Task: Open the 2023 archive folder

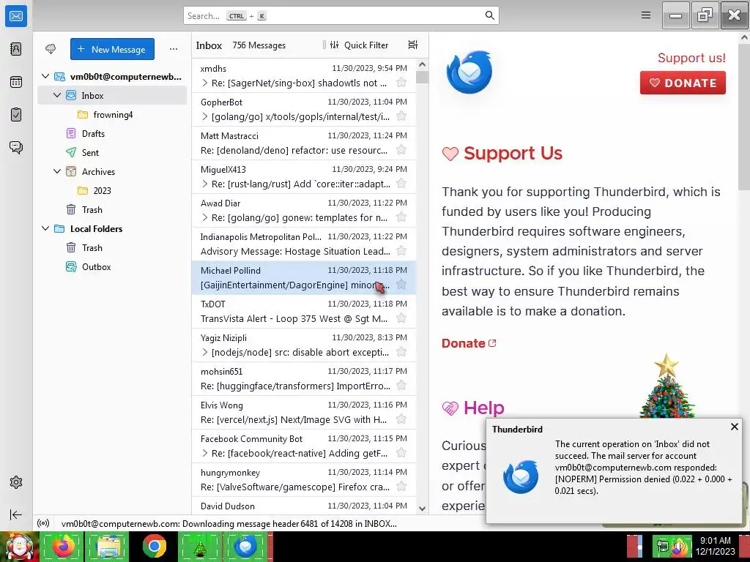Action: [112, 191]
